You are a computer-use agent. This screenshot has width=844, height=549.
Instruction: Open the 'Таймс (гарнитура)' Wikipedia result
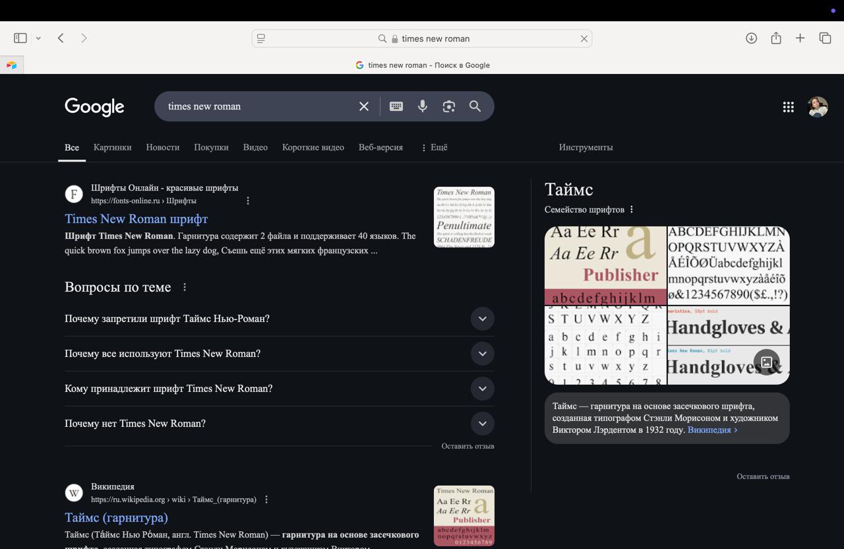coord(117,517)
